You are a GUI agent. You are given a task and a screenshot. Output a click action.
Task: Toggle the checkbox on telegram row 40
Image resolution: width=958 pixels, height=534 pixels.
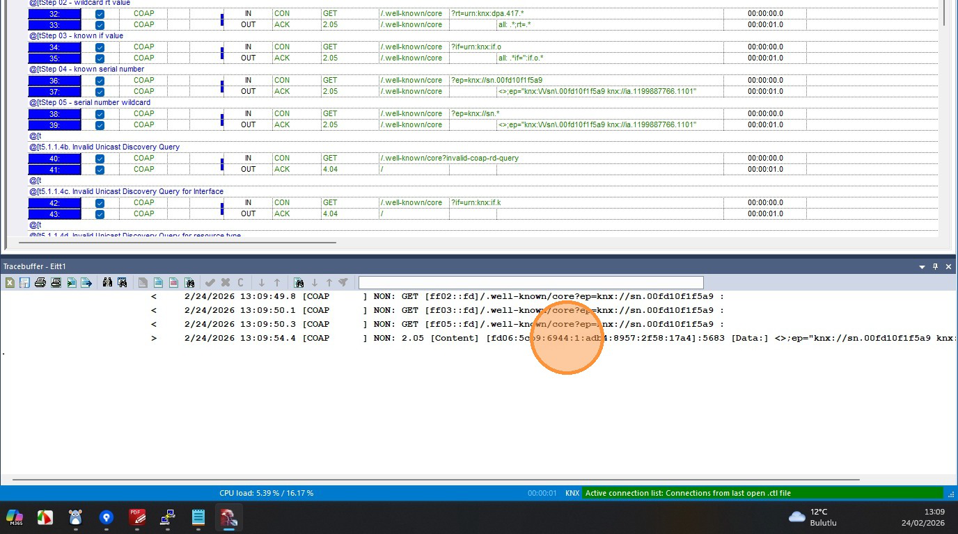pyautogui.click(x=100, y=159)
